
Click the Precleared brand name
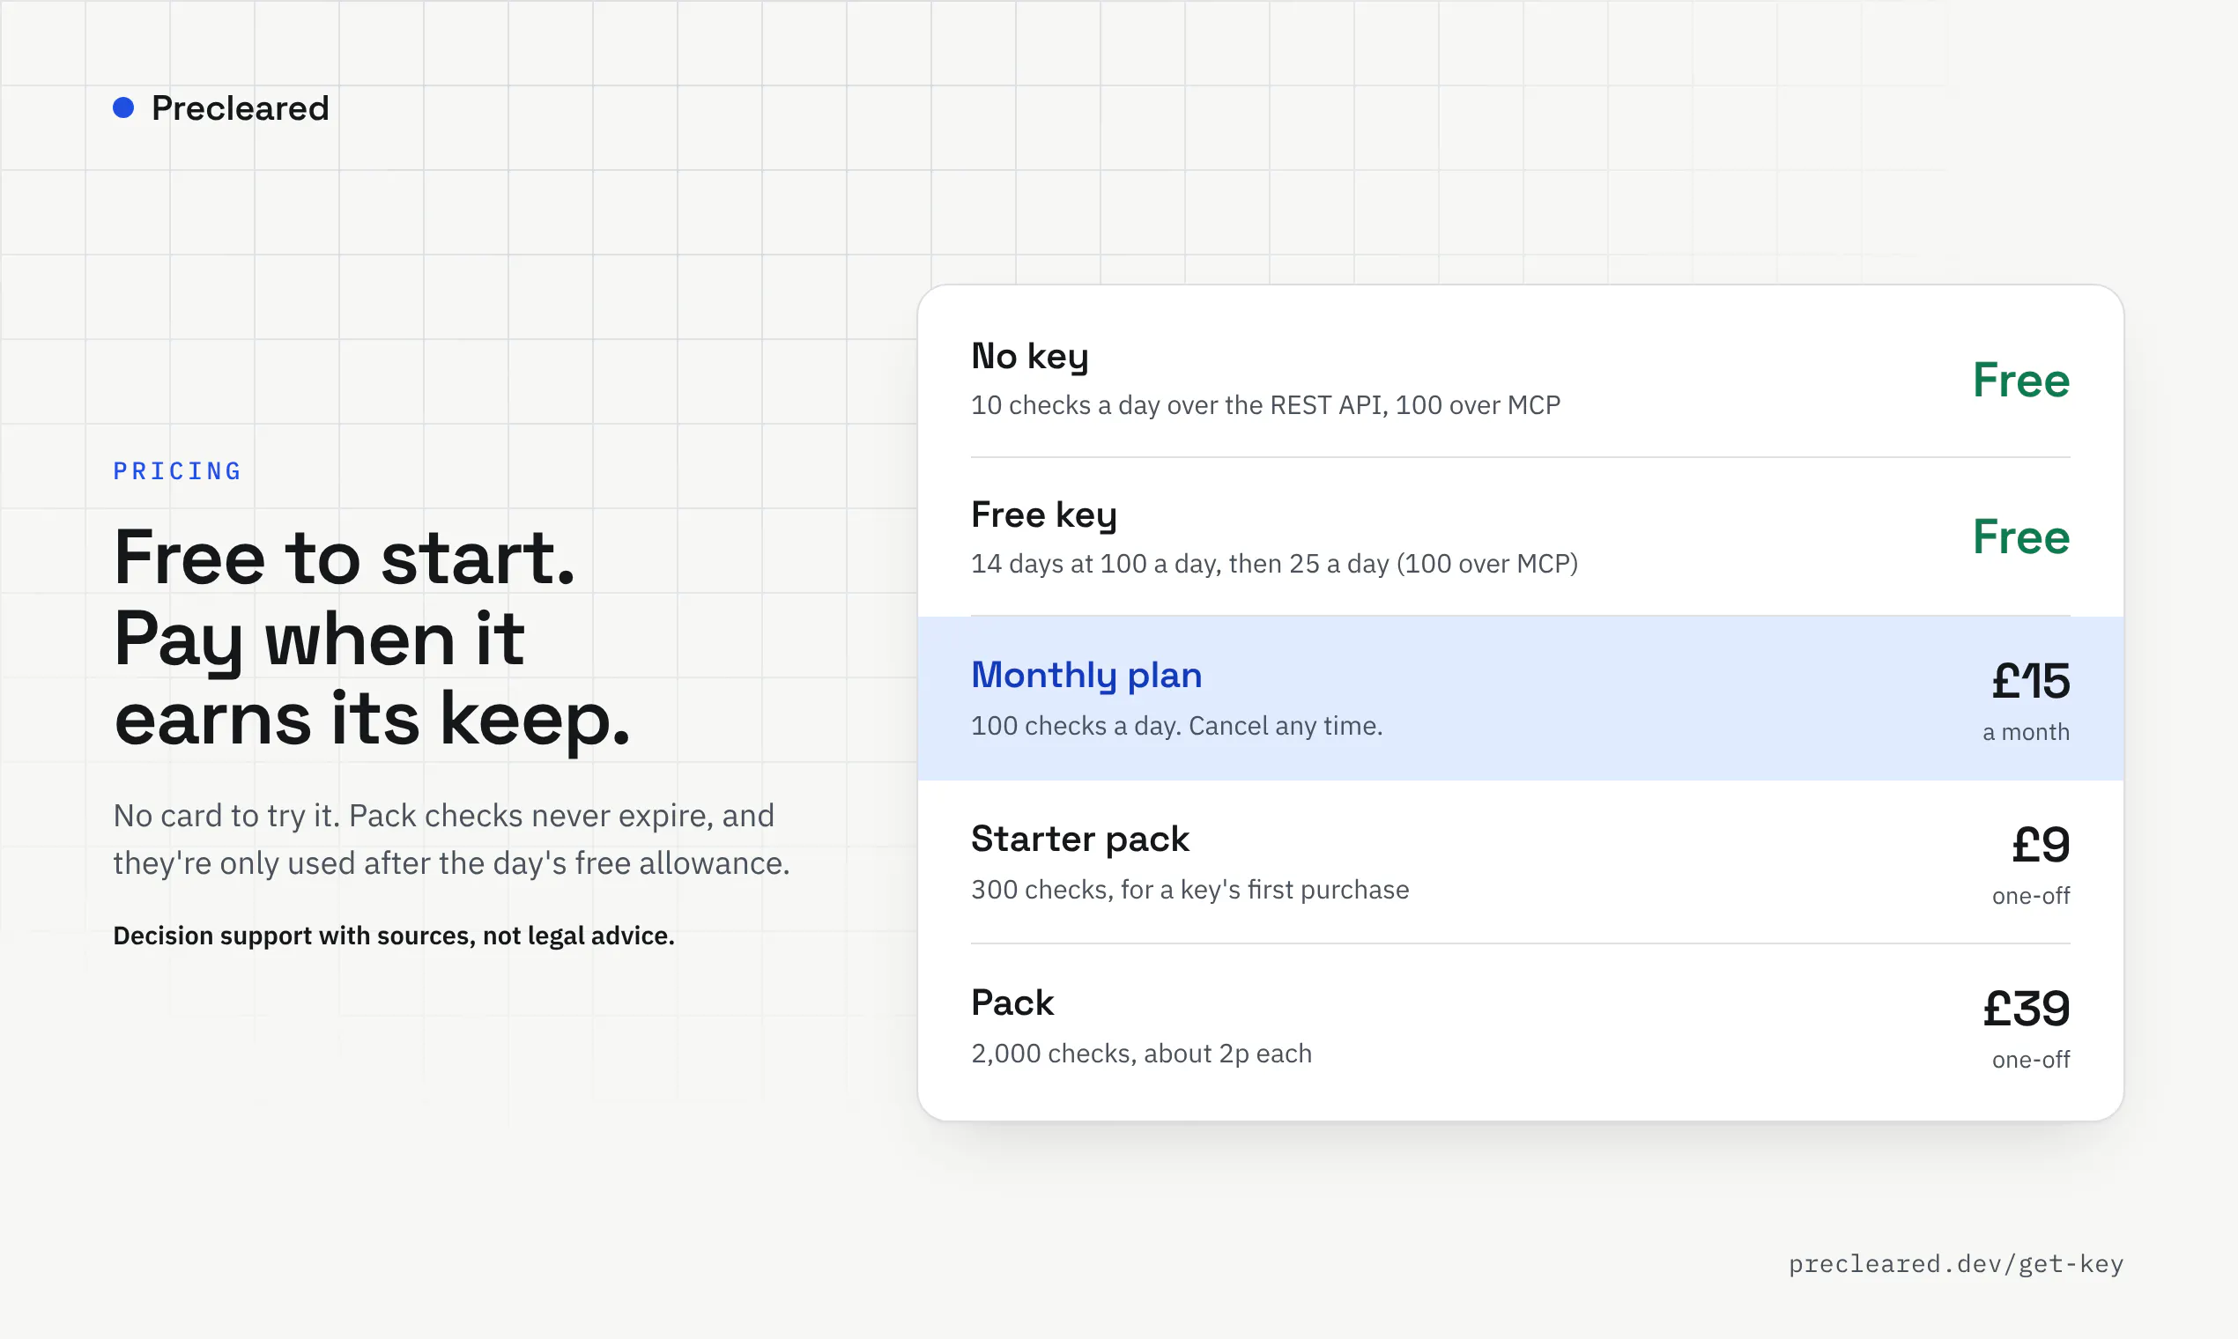click(240, 108)
